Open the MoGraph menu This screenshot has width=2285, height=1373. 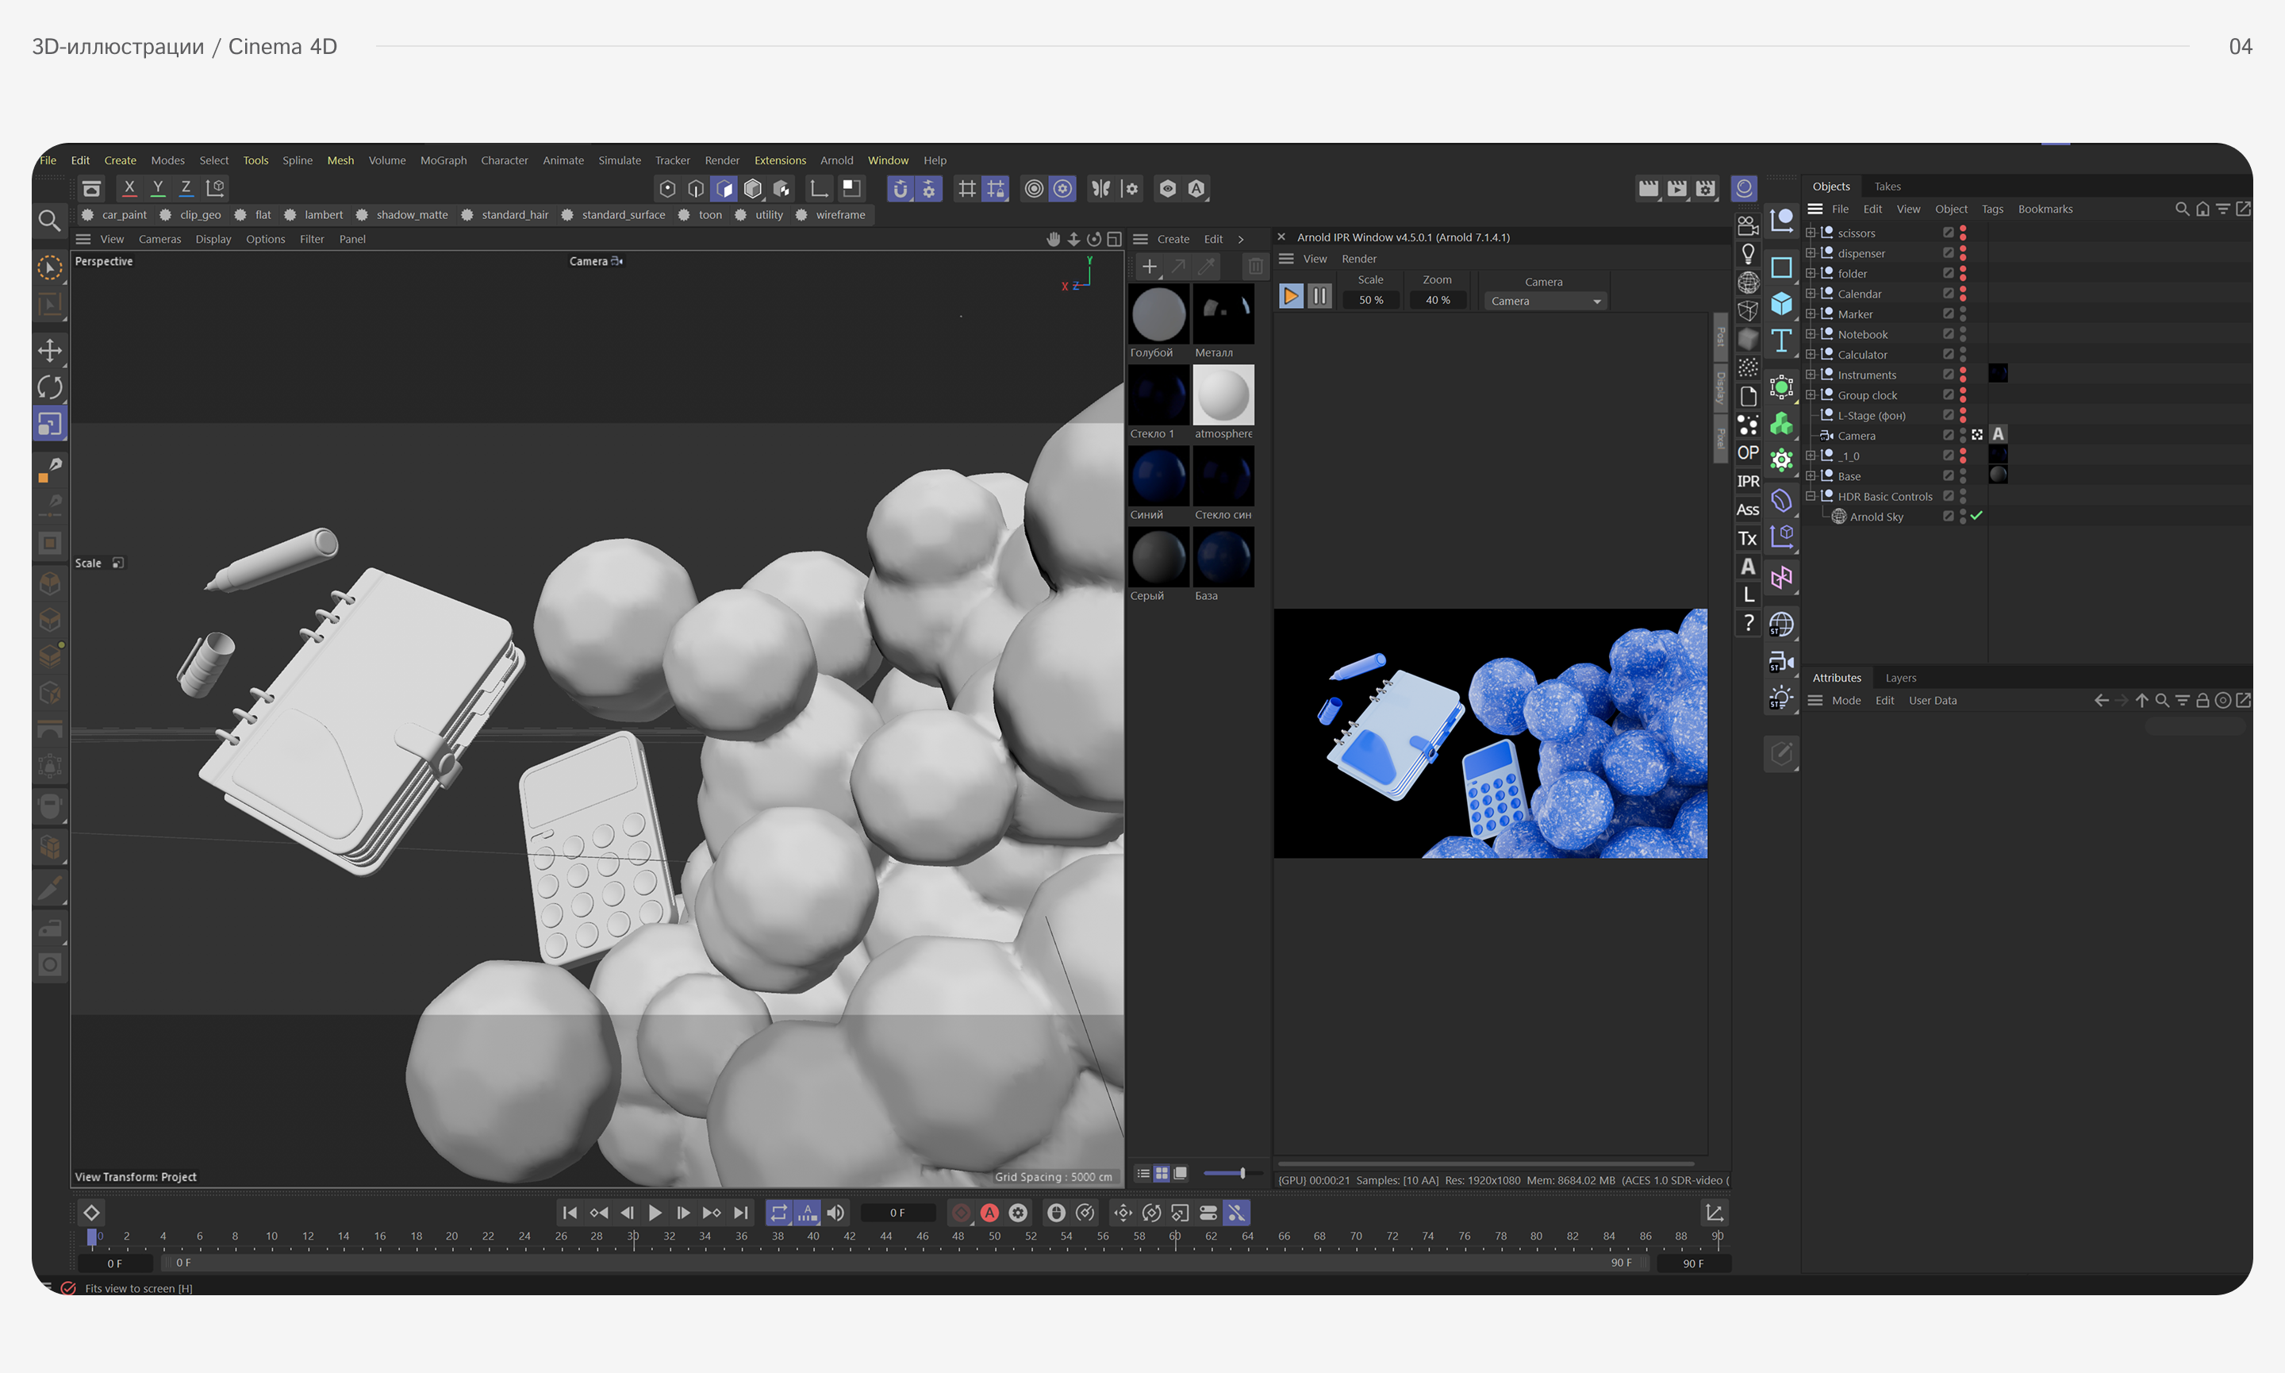pyautogui.click(x=443, y=160)
